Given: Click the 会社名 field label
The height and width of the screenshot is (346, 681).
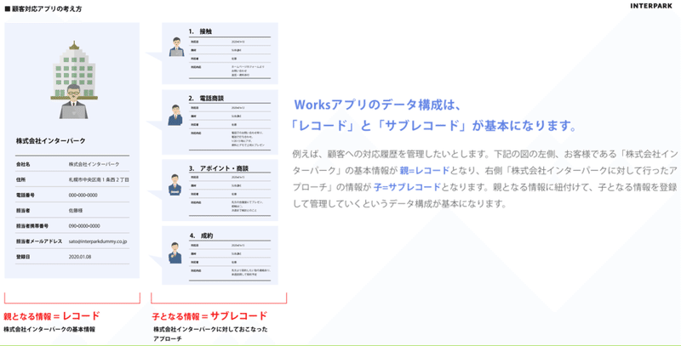Looking at the screenshot, I should coord(23,164).
